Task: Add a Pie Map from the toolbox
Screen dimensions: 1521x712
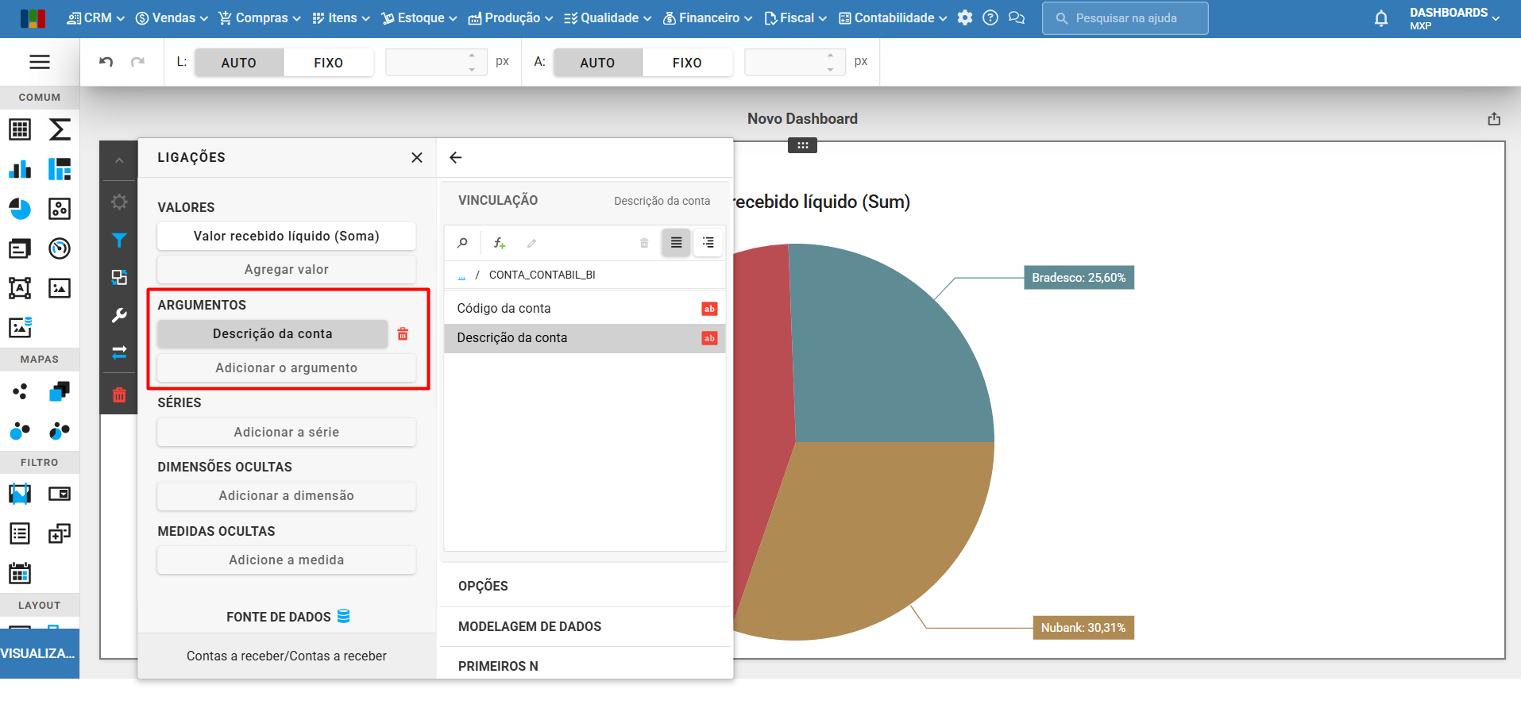Action: pyautogui.click(x=60, y=431)
